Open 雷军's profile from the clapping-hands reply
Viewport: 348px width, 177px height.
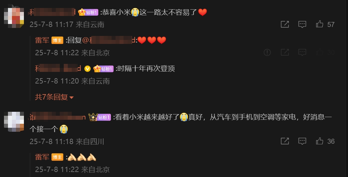coord(42,157)
